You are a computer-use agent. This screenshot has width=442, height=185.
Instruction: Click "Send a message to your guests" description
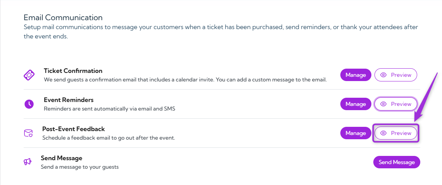[x=80, y=167]
